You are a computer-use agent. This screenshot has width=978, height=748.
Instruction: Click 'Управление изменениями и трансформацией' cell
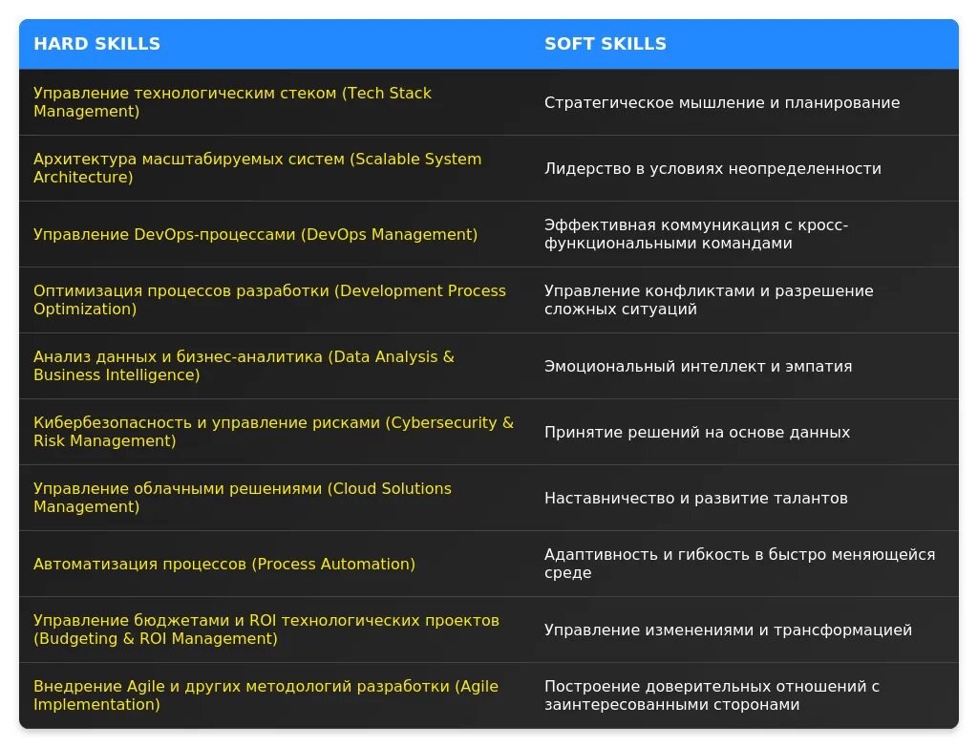click(744, 630)
